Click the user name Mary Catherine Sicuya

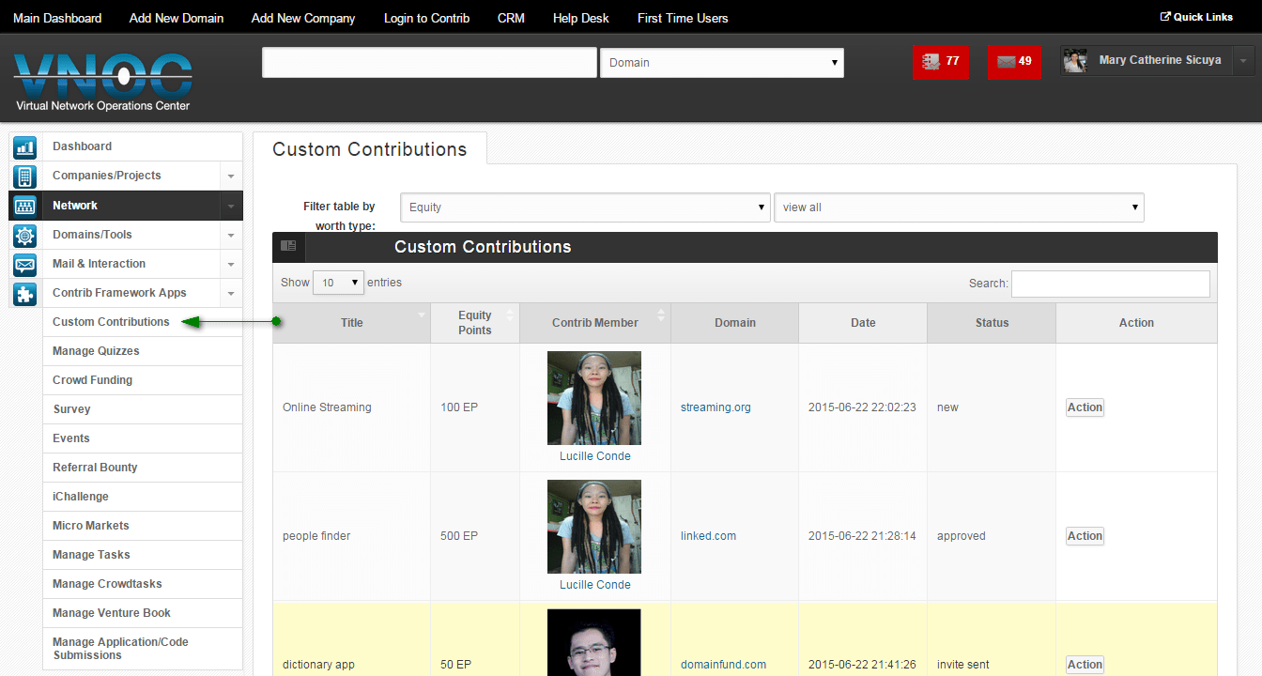(x=1161, y=60)
